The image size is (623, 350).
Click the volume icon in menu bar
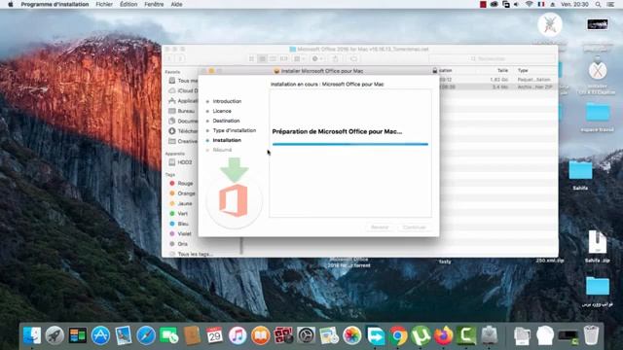516,4
